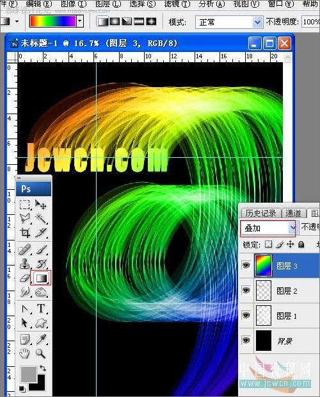Select the Sponge tool

pos(41,292)
